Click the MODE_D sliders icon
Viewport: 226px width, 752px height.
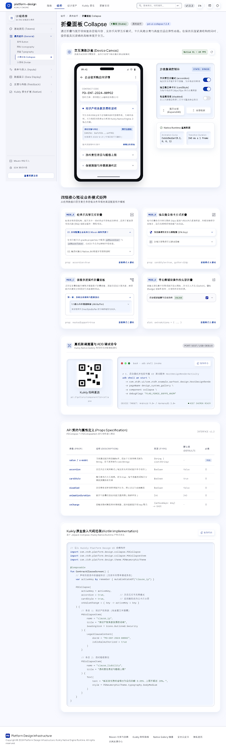point(214,280)
